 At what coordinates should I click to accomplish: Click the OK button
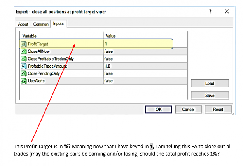(x=159, y=109)
